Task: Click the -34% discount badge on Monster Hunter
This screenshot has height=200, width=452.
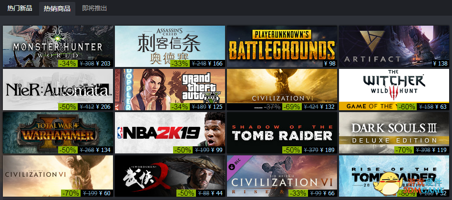Action: (67, 64)
